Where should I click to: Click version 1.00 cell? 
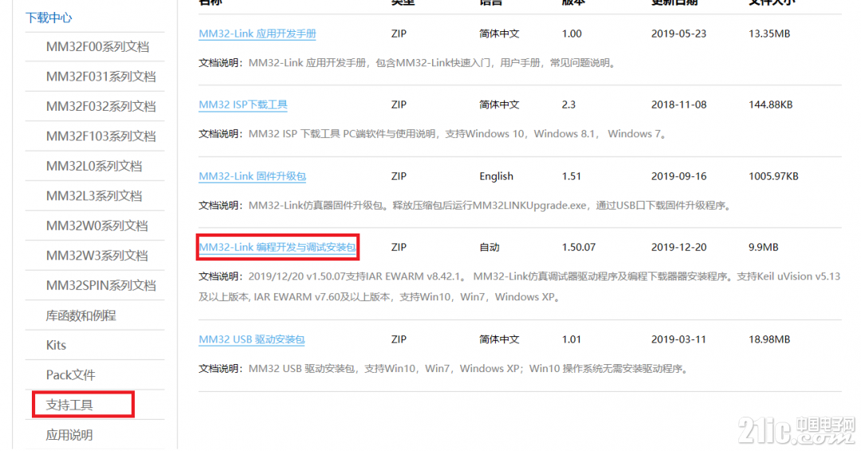[x=572, y=33]
